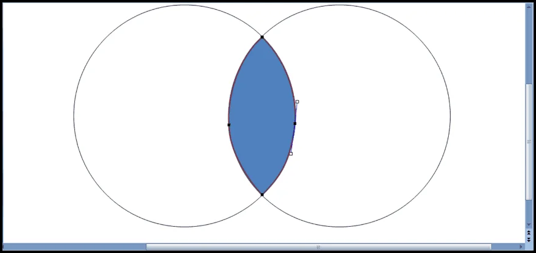Select the left edit point of the lens
The image size is (536, 253).
[x=229, y=125]
